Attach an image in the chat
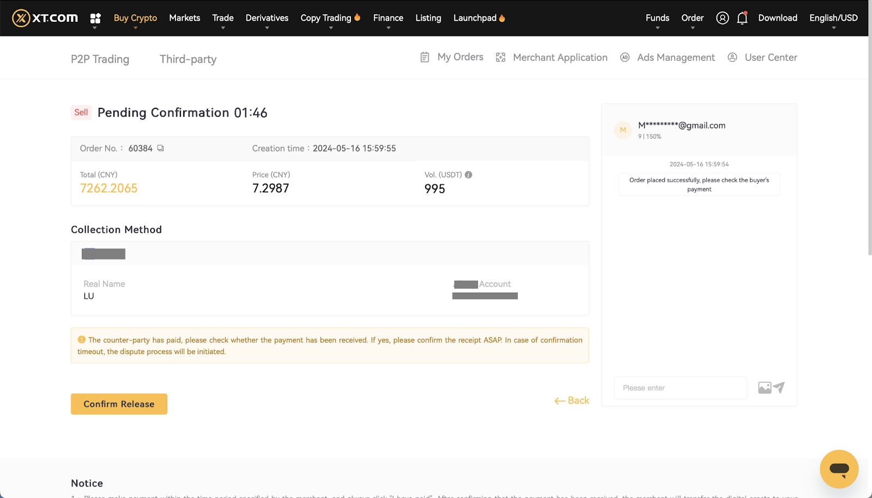 click(x=765, y=388)
